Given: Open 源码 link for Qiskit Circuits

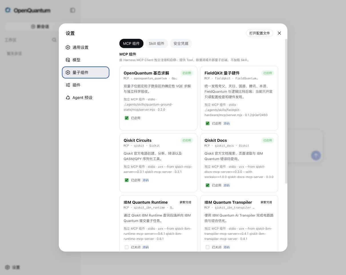Looking at the screenshot, I should coord(145,180).
